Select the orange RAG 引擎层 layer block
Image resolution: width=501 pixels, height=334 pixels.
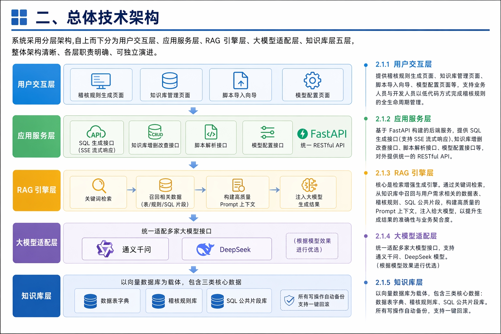pos(37,190)
